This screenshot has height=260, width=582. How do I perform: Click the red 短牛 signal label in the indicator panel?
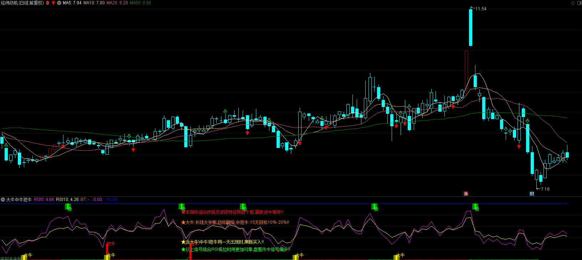coord(111,244)
